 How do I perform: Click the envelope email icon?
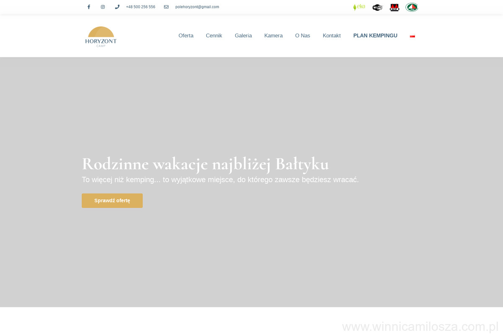(x=166, y=7)
